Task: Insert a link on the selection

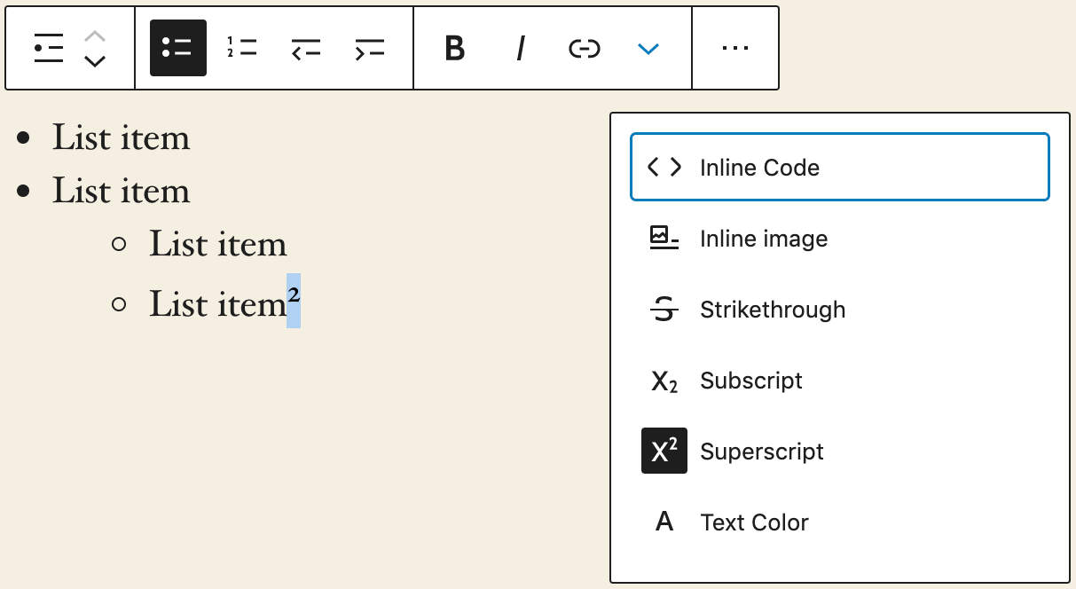Action: point(584,48)
